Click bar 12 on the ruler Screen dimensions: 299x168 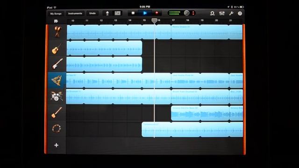pyautogui.click(x=101, y=21)
